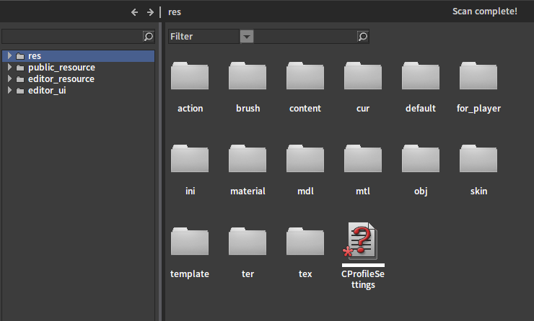Image resolution: width=534 pixels, height=321 pixels.
Task: Click the res path breadcrumb
Action: point(175,12)
